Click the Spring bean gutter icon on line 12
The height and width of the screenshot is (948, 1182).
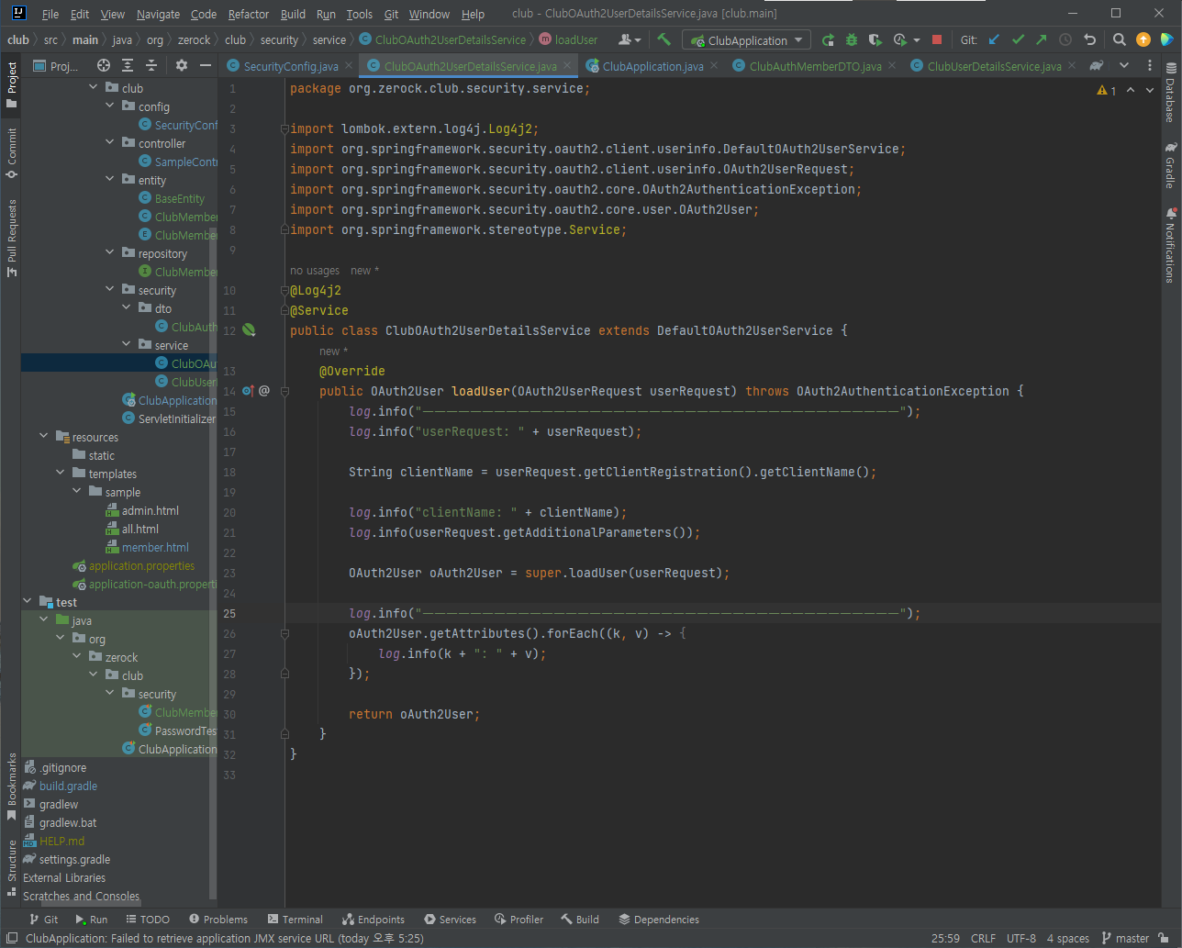tap(249, 330)
